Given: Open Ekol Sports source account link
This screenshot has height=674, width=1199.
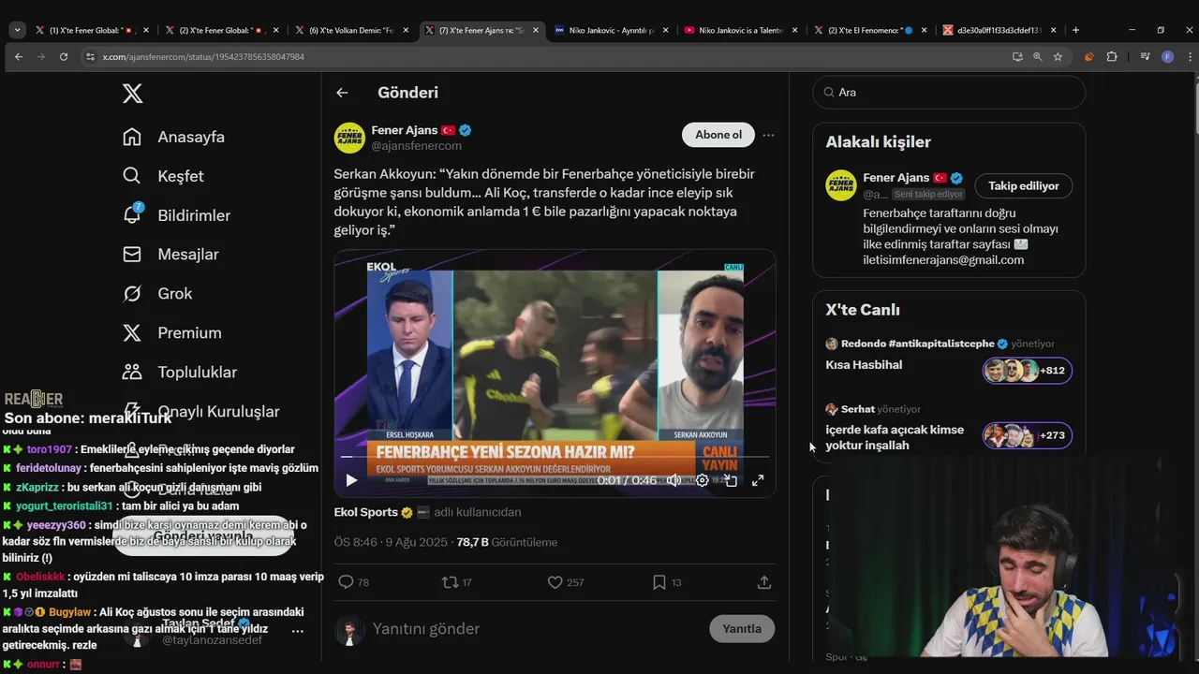Looking at the screenshot, I should (x=366, y=512).
